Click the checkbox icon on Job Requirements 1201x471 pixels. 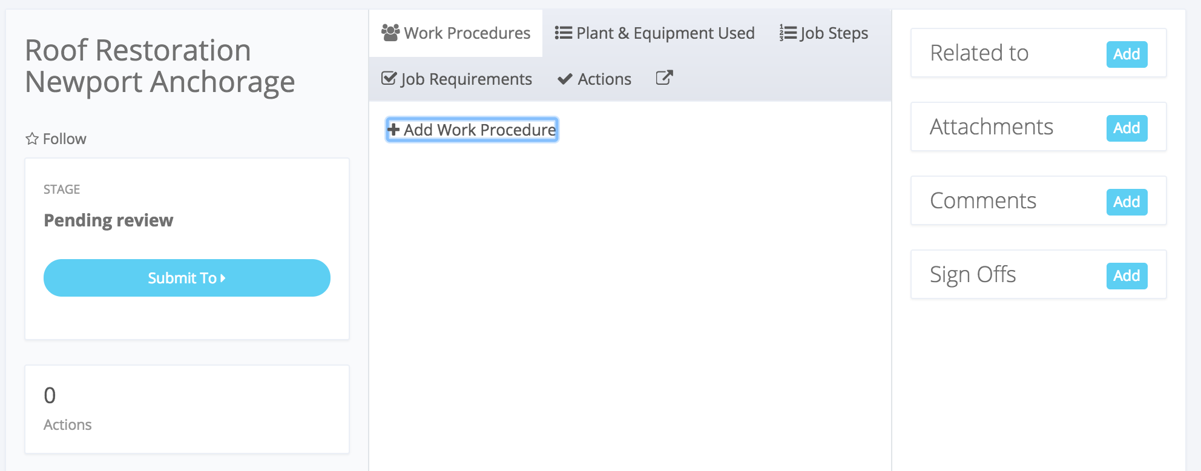(x=389, y=79)
